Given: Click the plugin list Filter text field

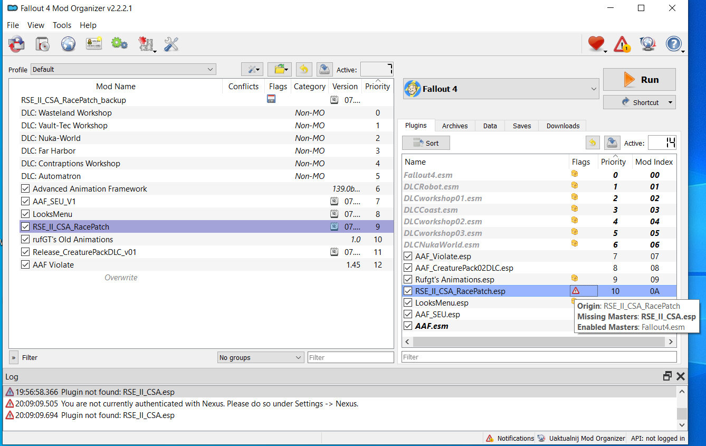Looking at the screenshot, I should point(539,357).
